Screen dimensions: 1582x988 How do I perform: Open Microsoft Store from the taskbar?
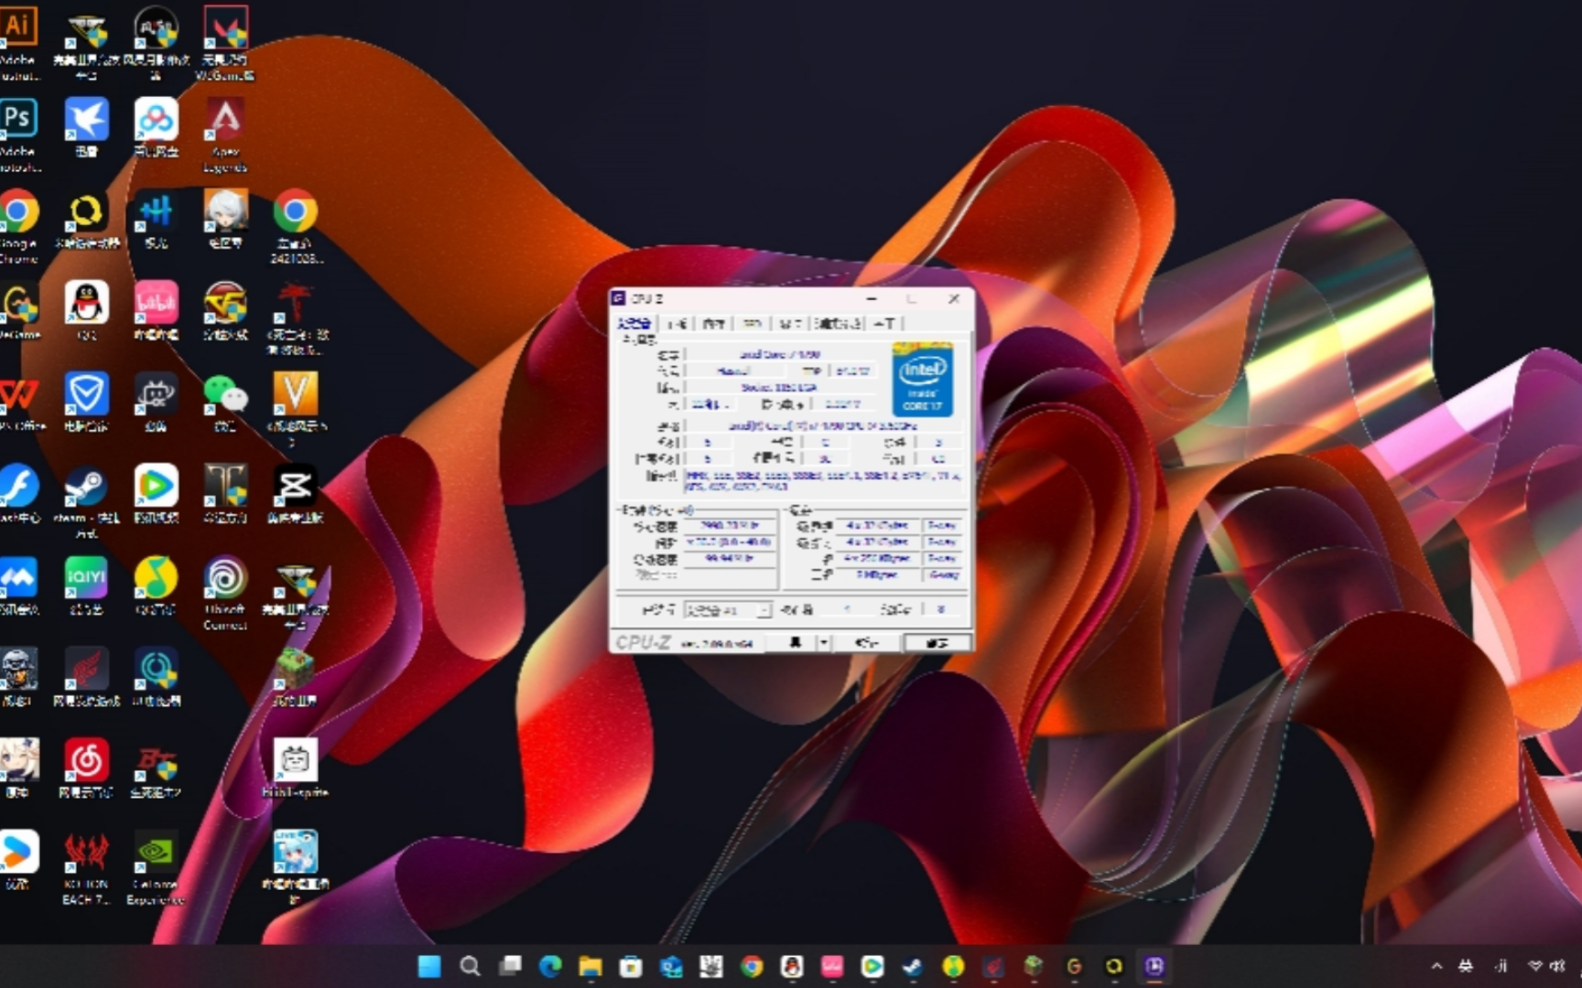tap(631, 966)
